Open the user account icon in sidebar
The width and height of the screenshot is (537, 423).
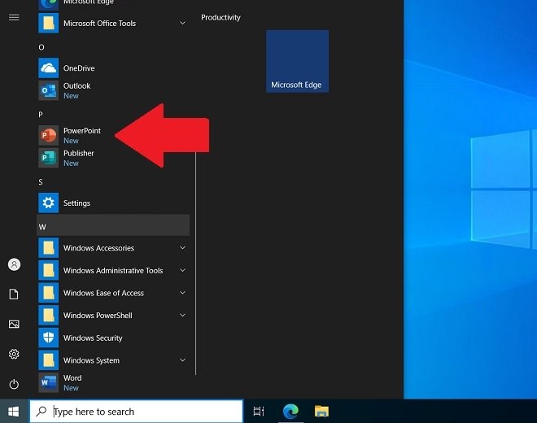coord(14,264)
